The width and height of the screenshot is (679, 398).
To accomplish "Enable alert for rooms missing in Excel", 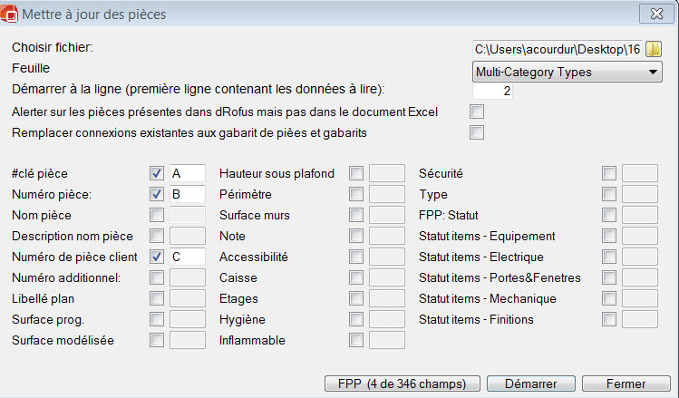I will pyautogui.click(x=477, y=112).
